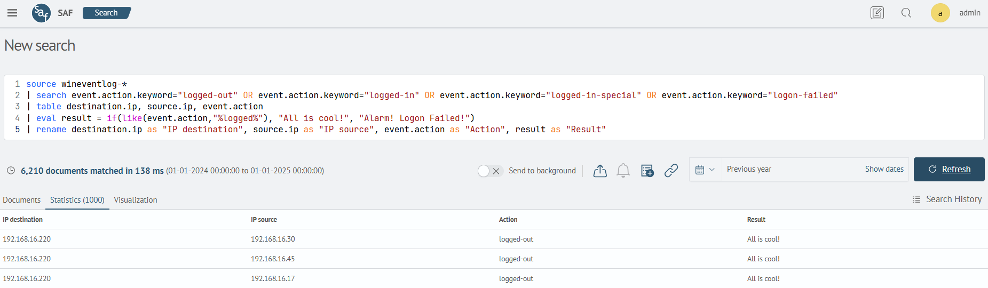
Task: Sort by IP source column header
Action: click(x=264, y=220)
